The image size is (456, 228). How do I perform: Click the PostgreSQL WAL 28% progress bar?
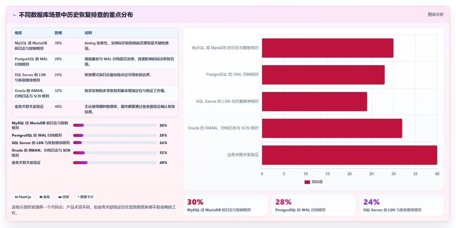tap(115, 135)
